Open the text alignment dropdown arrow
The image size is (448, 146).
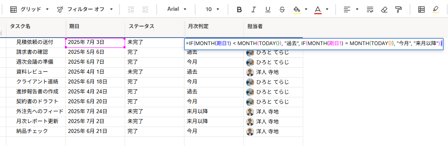pyautogui.click(x=357, y=9)
